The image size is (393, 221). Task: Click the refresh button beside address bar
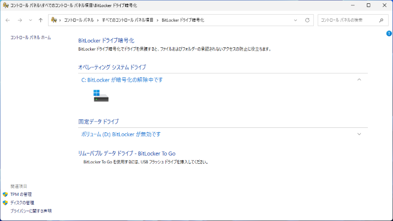[x=307, y=20]
